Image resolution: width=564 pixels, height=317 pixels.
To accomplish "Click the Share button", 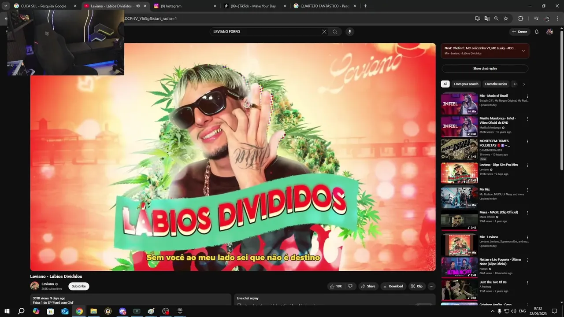I will tap(368, 286).
